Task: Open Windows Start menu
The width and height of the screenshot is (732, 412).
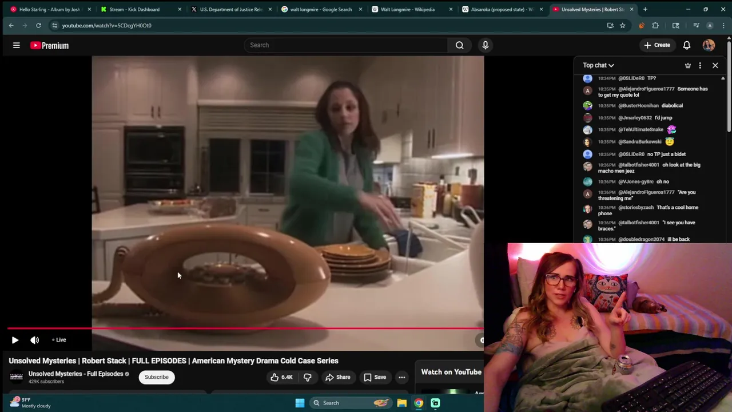Action: 300,403
